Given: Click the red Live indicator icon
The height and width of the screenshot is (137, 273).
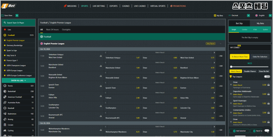Looking at the screenshot, I should point(5,29).
